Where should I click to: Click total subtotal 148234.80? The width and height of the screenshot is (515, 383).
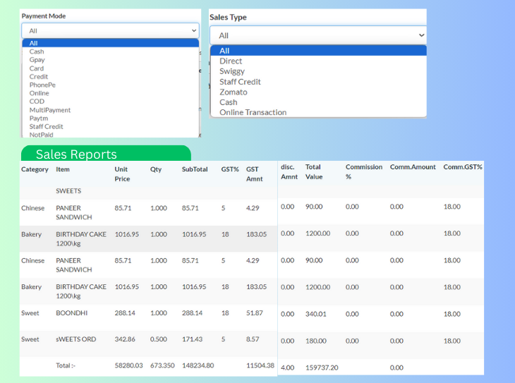click(198, 365)
